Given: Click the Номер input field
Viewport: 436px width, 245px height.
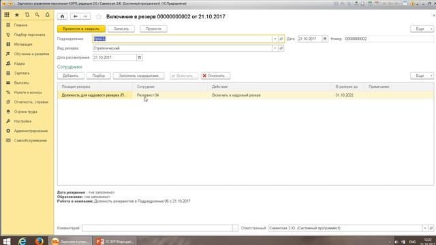Looking at the screenshot, I should pyautogui.click(x=389, y=39).
